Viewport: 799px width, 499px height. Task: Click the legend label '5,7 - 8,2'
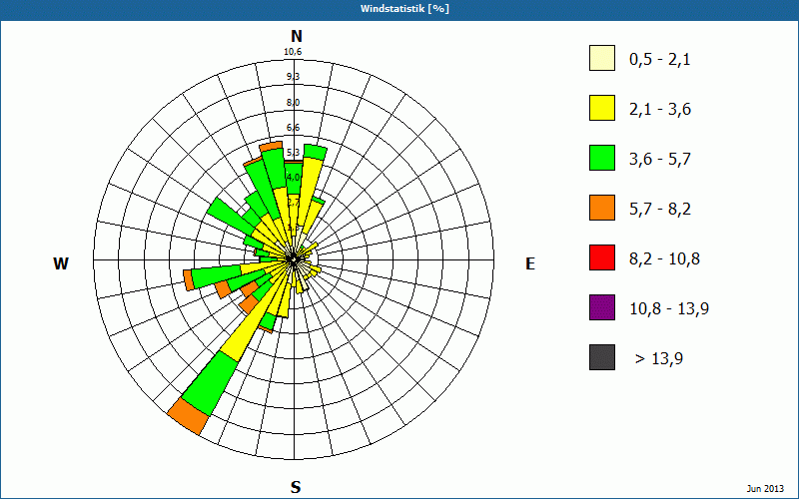[660, 210]
